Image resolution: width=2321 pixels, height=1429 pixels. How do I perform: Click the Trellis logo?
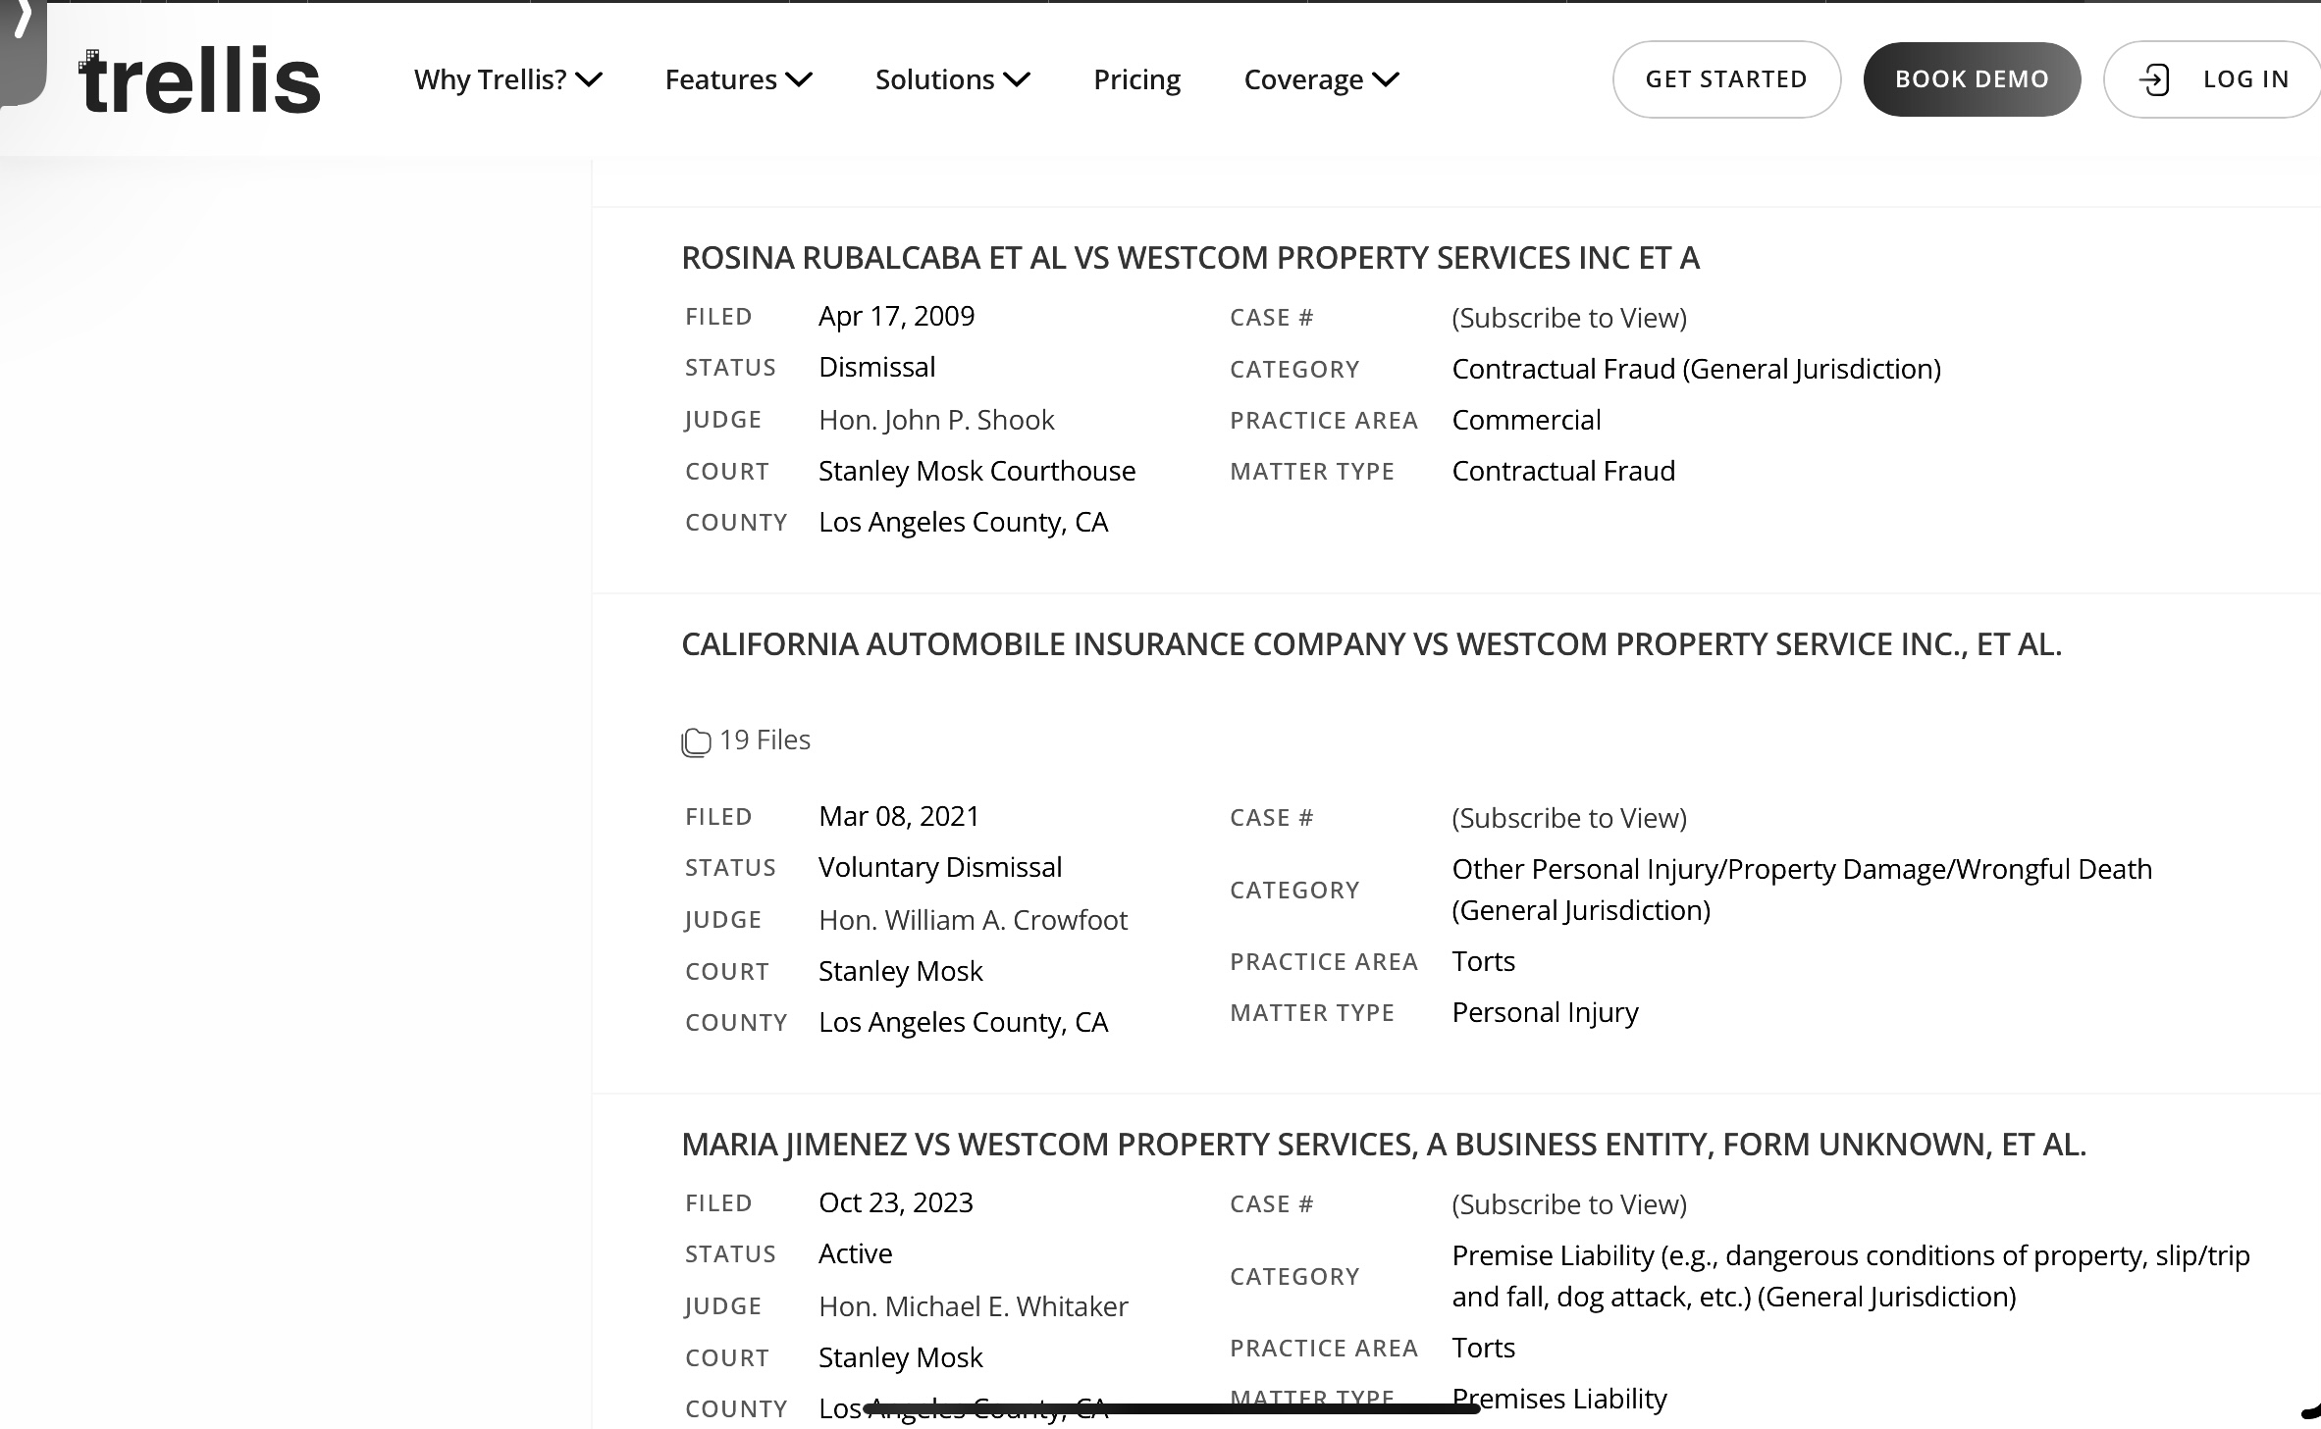pos(200,80)
